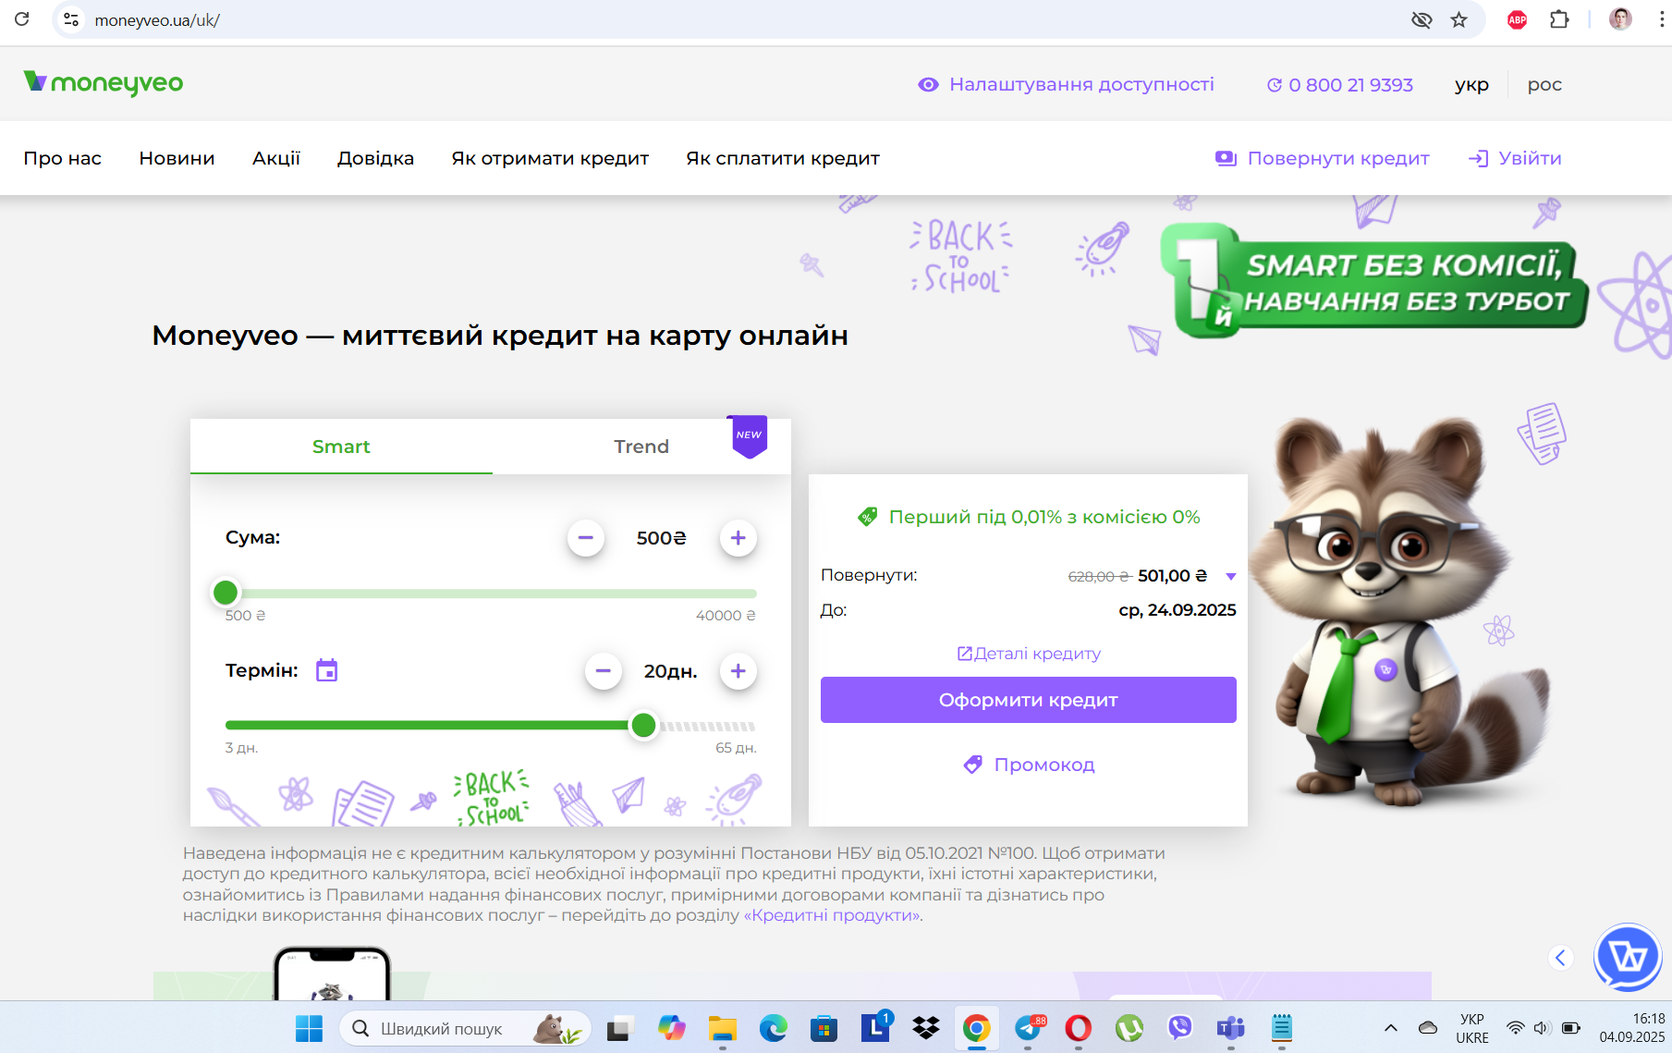1672x1053 pixels.
Task: Open Microsoft Teams from the taskbar
Action: [x=1231, y=1028]
